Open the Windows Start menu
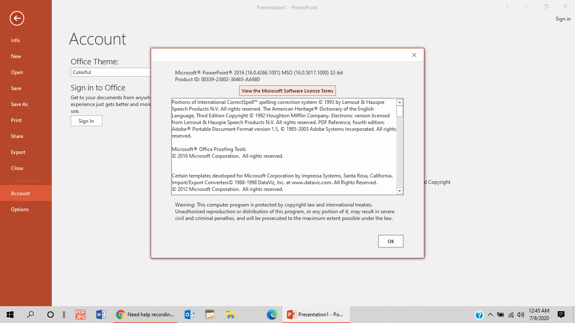 point(10,315)
